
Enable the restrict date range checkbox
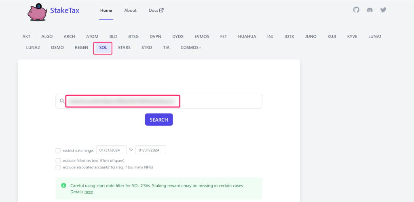(x=58, y=151)
